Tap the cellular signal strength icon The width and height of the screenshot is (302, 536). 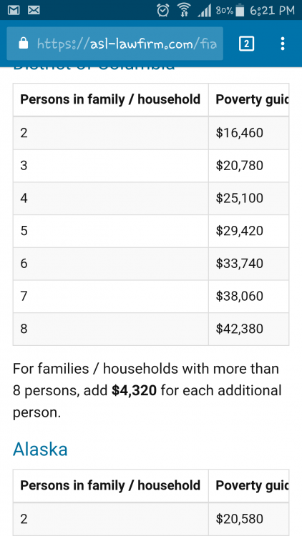click(x=205, y=11)
